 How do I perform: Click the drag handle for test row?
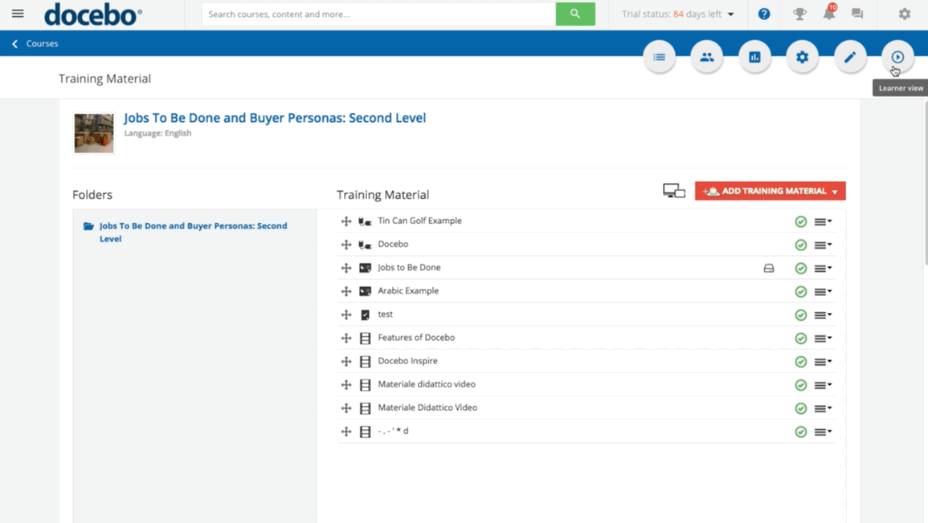click(346, 314)
